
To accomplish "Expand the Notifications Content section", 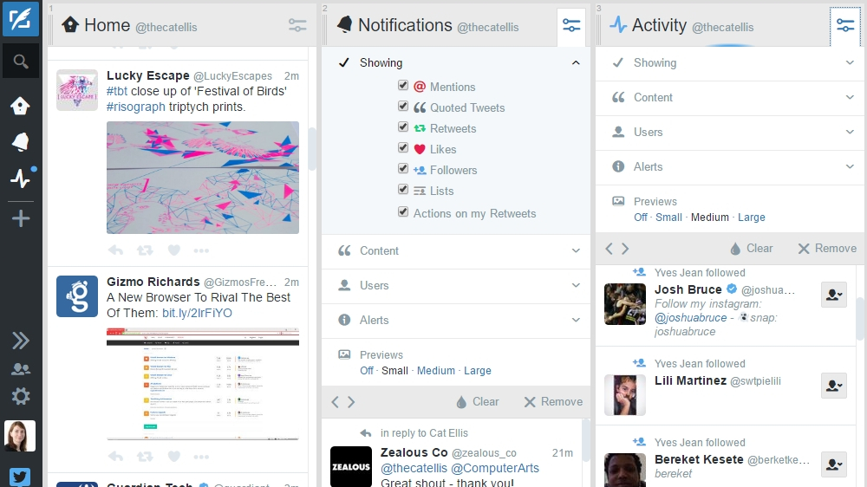I will click(456, 251).
